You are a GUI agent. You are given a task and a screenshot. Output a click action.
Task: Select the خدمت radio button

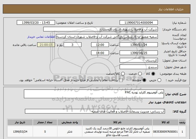(x=140, y=74)
